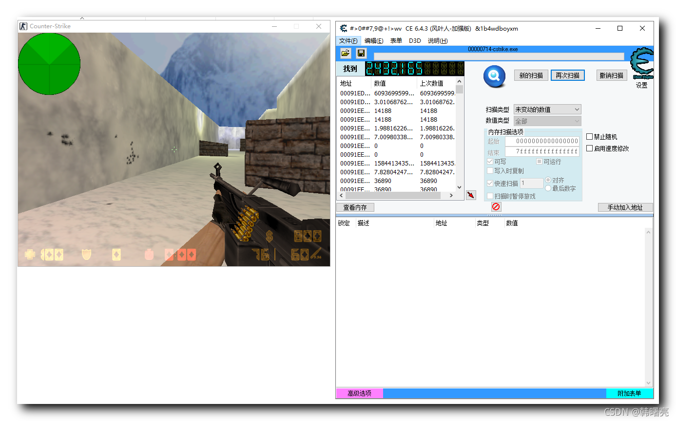Click the Counter-Strike window title icon
The height and width of the screenshot is (421, 676).
pos(23,26)
